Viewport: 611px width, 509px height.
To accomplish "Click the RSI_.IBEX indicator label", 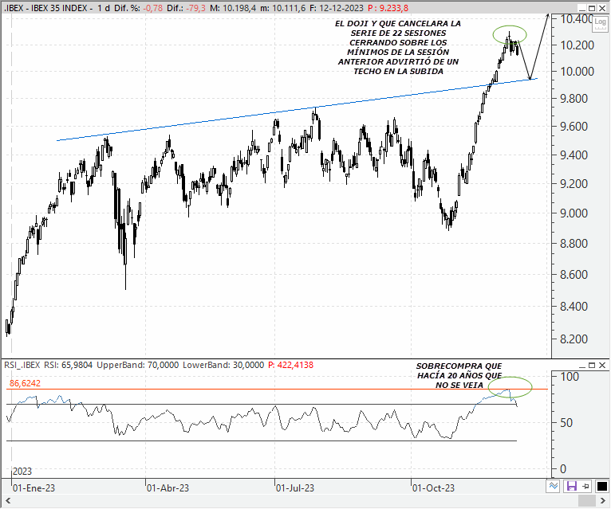I will coord(22,365).
